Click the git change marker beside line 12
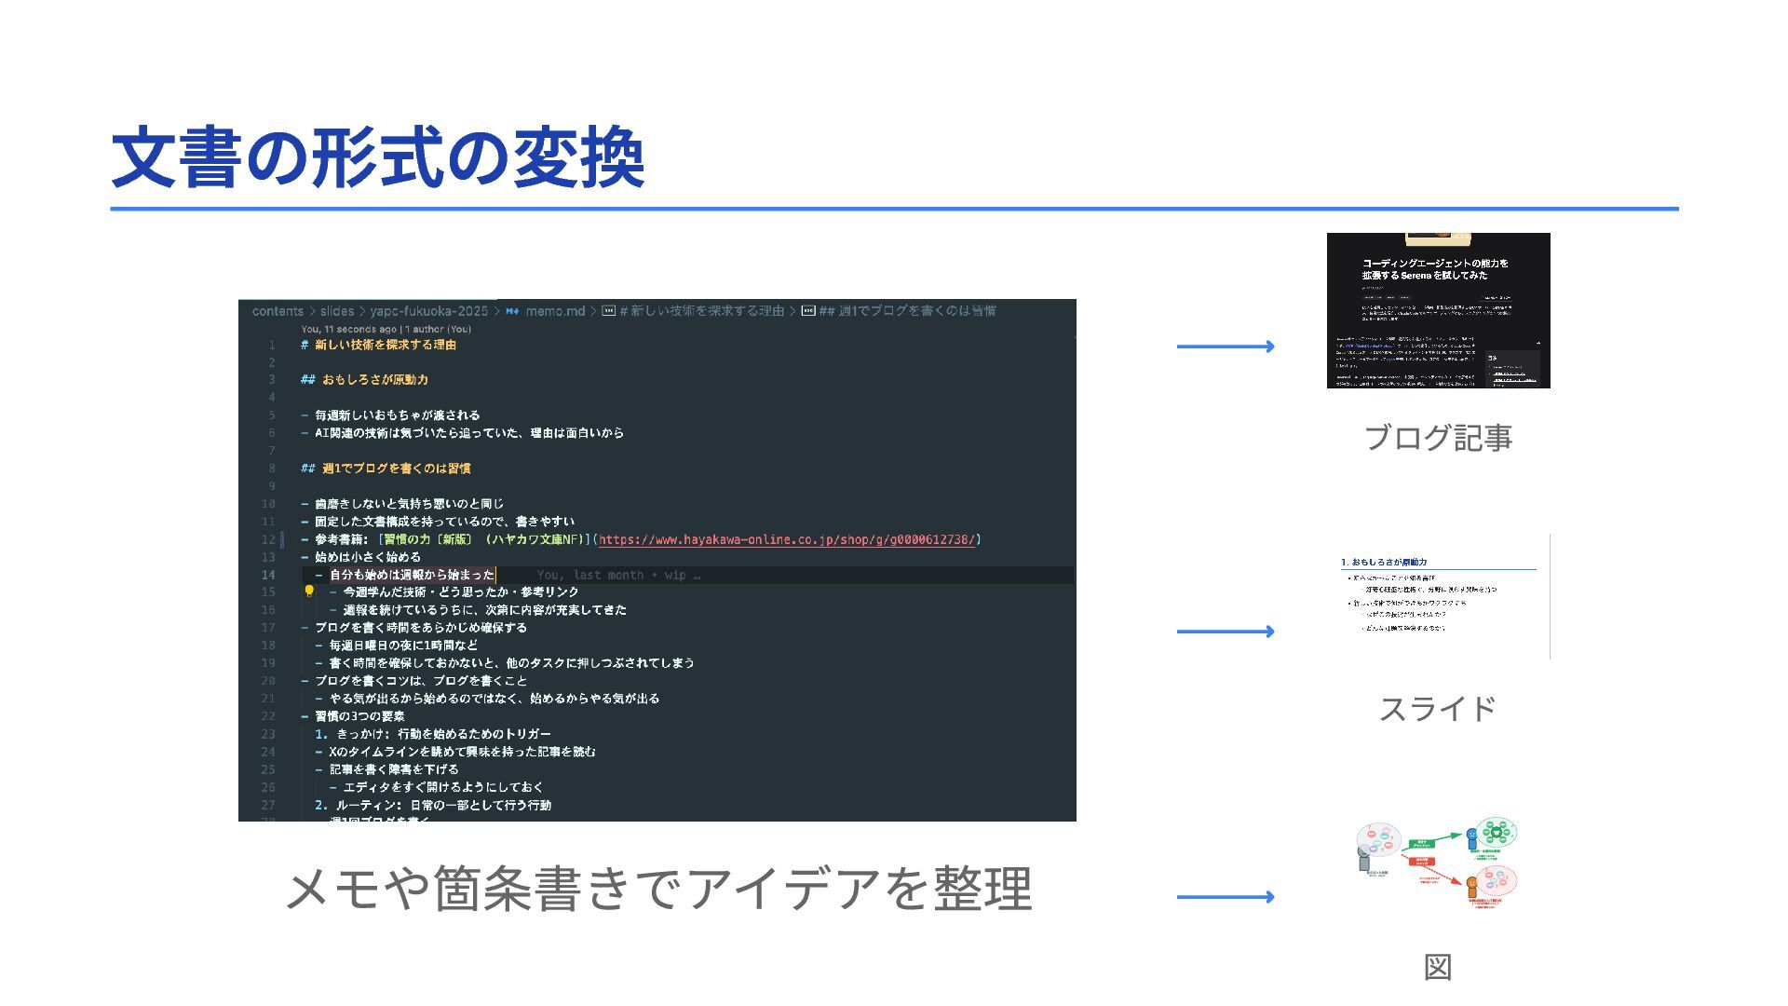Image resolution: width=1788 pixels, height=1006 pixels. [x=283, y=539]
